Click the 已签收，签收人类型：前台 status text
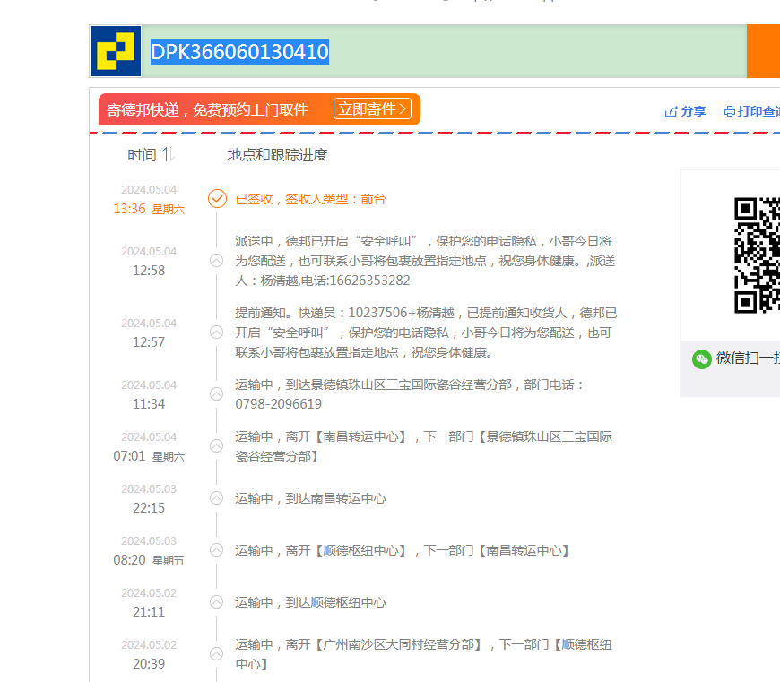 pos(310,199)
